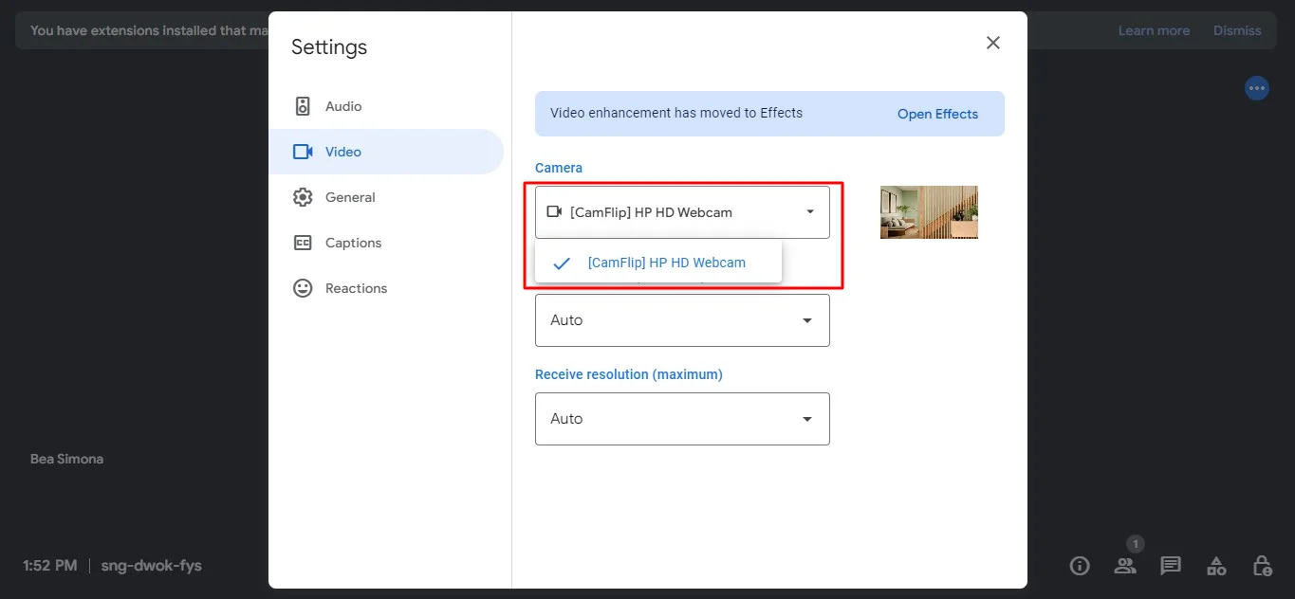
Task: Click the General gear icon
Action: [x=303, y=197]
